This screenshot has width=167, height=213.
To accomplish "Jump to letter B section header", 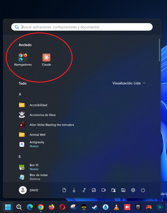I will pyautogui.click(x=20, y=157).
